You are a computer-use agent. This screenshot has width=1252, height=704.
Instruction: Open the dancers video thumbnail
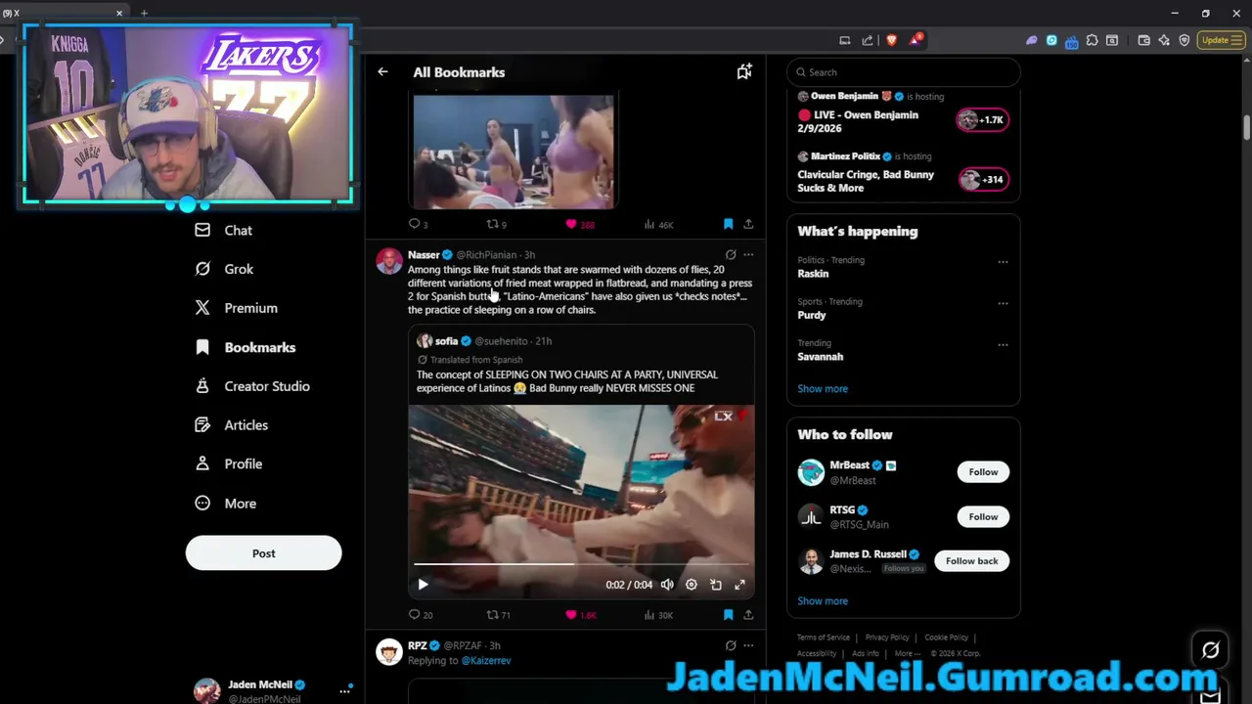click(514, 152)
